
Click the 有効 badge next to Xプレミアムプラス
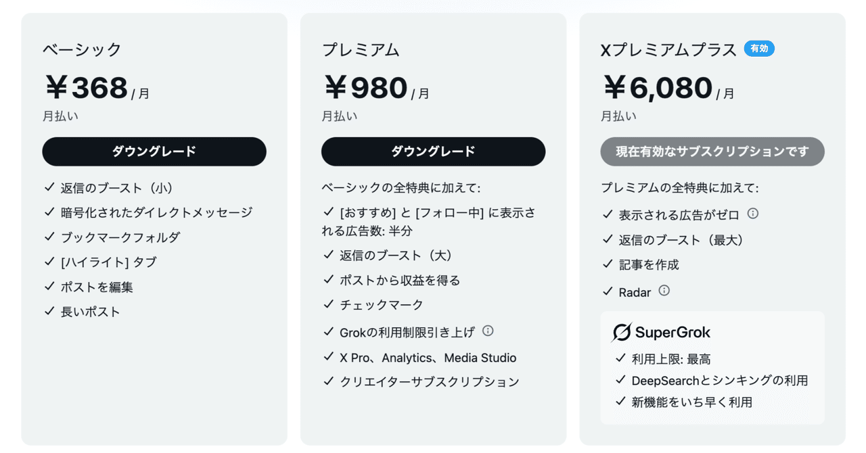pyautogui.click(x=759, y=49)
